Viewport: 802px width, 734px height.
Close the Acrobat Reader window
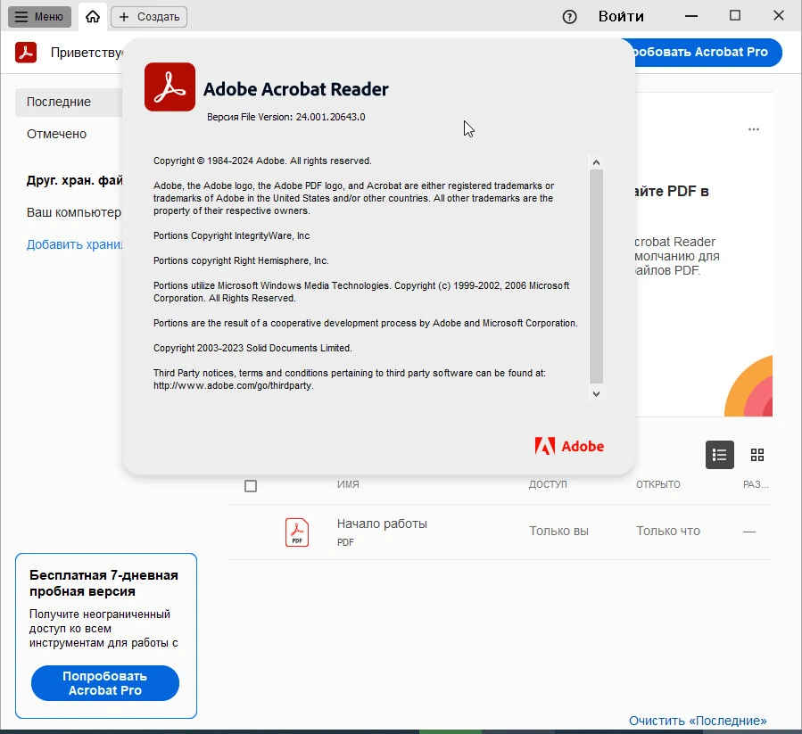(779, 16)
